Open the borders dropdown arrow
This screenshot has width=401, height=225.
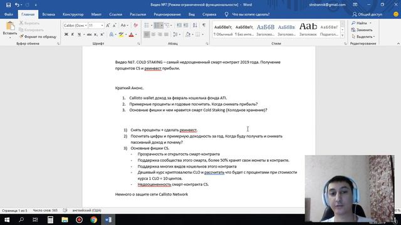[x=202, y=34]
